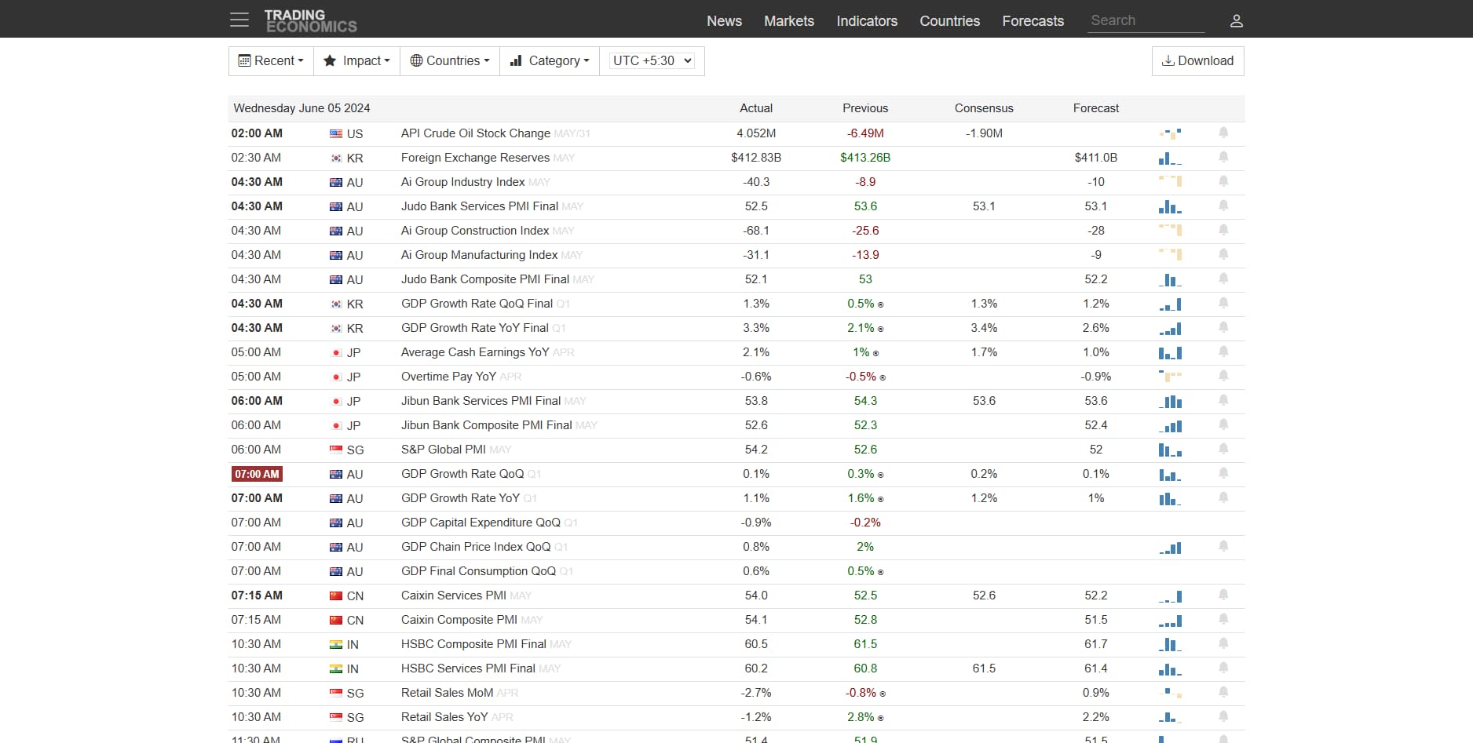1473x743 pixels.
Task: Open mini chart for Foreign Exchange Reserves
Action: click(1170, 158)
